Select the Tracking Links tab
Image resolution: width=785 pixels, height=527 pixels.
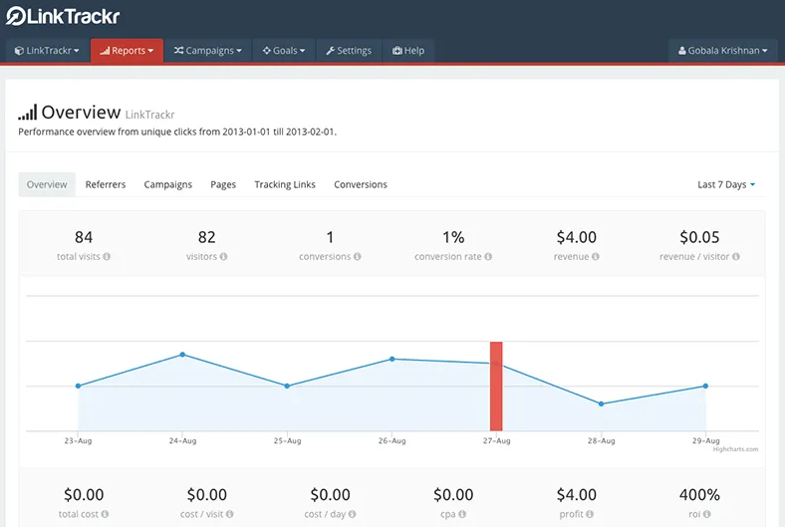coord(285,184)
